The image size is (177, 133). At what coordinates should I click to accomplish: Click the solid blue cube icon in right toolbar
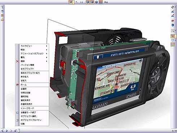(x=173, y=25)
